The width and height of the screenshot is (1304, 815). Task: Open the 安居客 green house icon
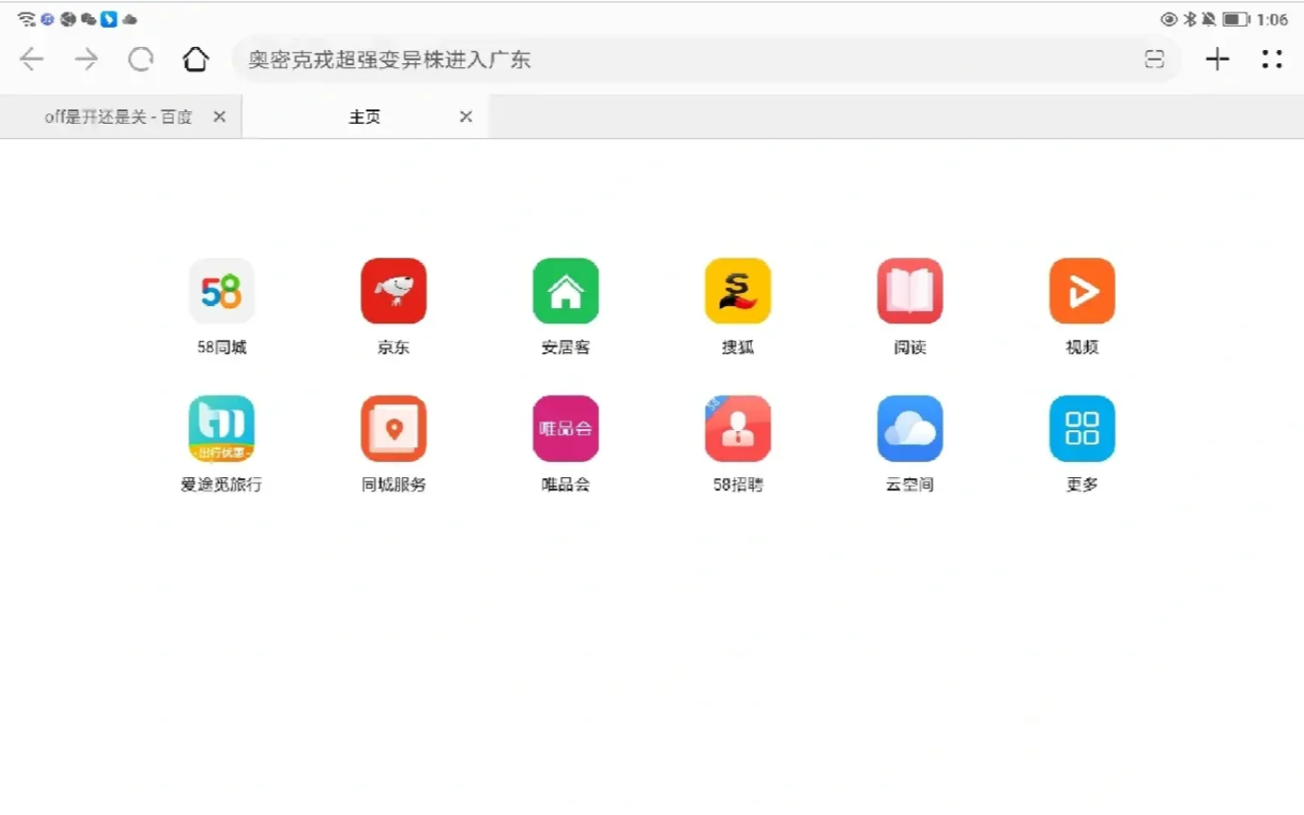566,291
